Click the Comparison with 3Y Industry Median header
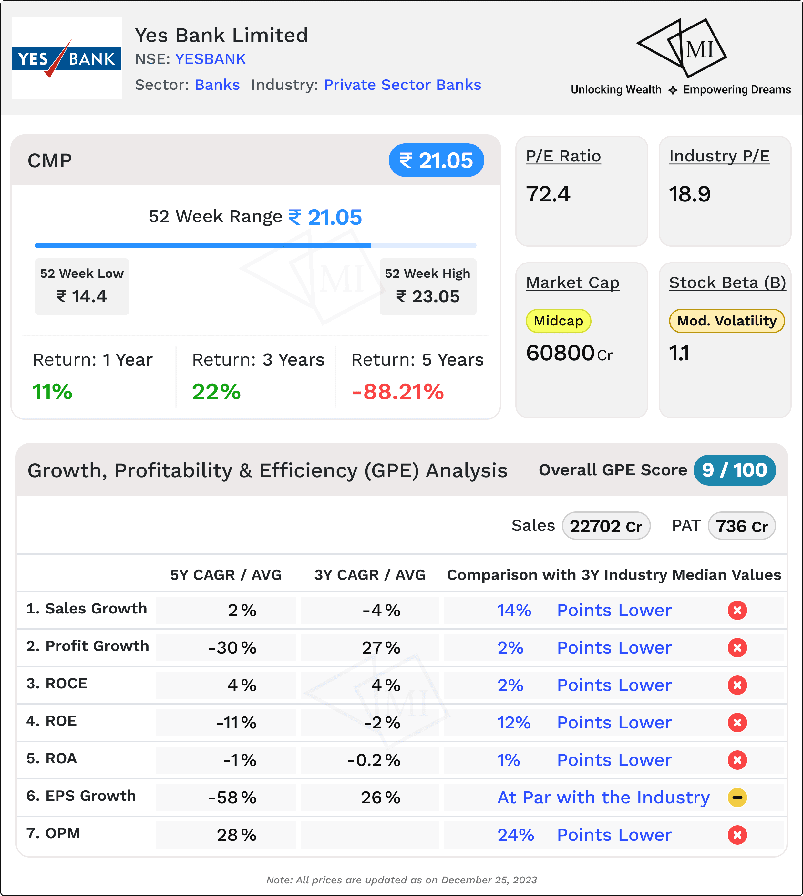Screen dimensions: 803x896 [x=614, y=575]
